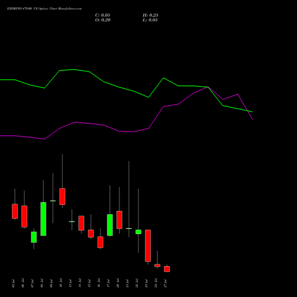Click the close value C: 0.05
Screen dimensions: 297x297
point(103,15)
